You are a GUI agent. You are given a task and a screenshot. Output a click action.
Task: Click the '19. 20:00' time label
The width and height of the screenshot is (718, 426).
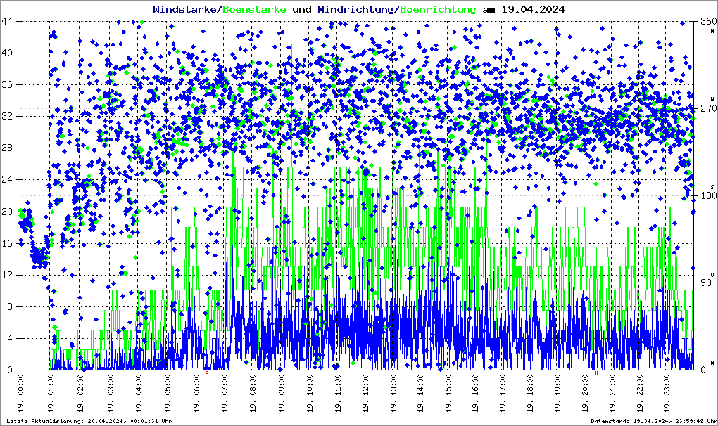click(586, 394)
